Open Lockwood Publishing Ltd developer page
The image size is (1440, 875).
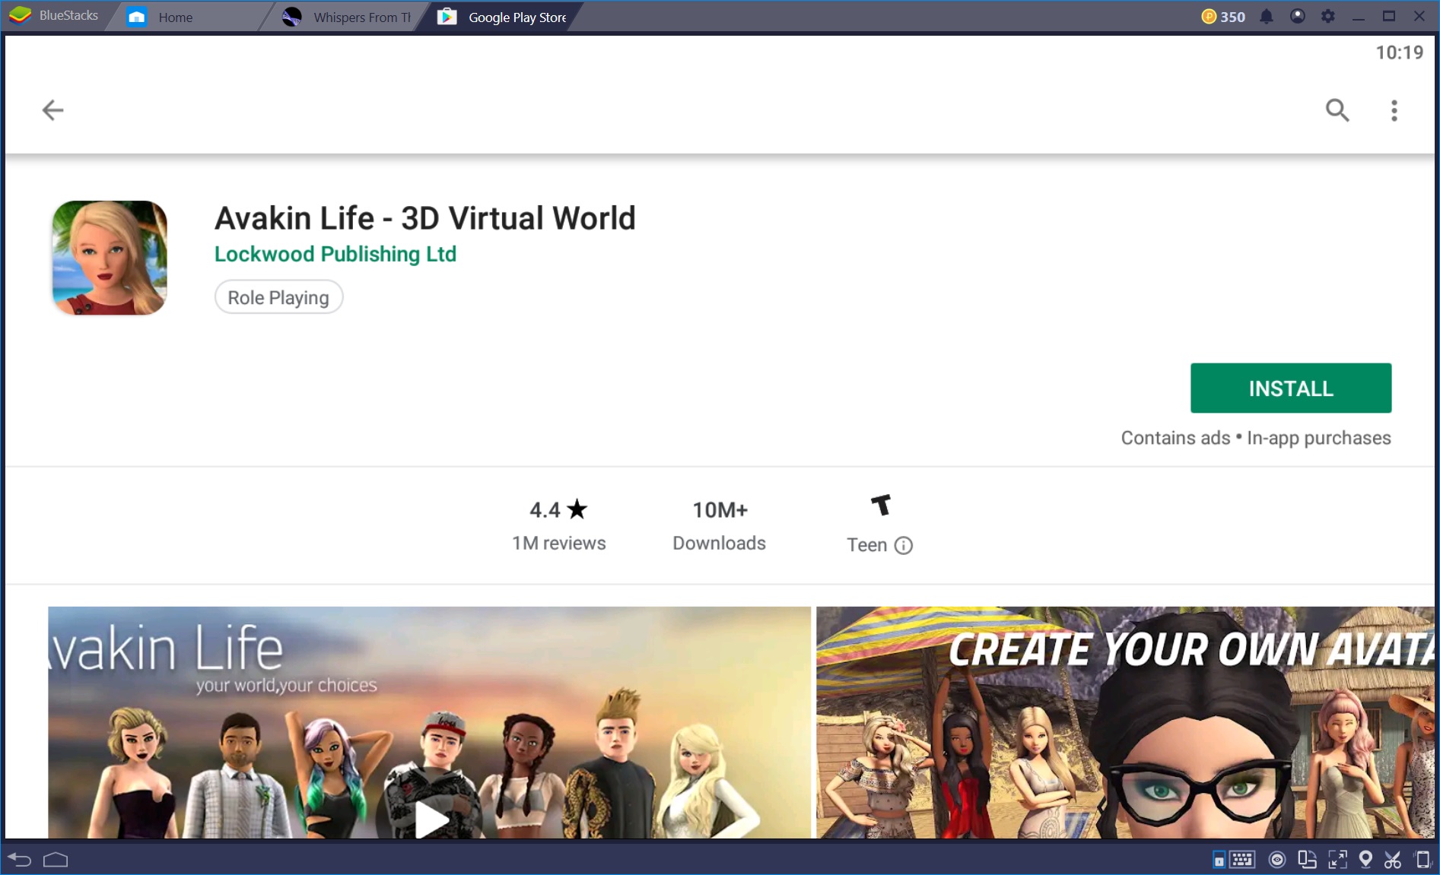click(335, 254)
